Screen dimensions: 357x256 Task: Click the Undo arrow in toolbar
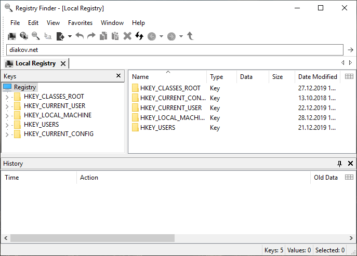tap(80, 36)
